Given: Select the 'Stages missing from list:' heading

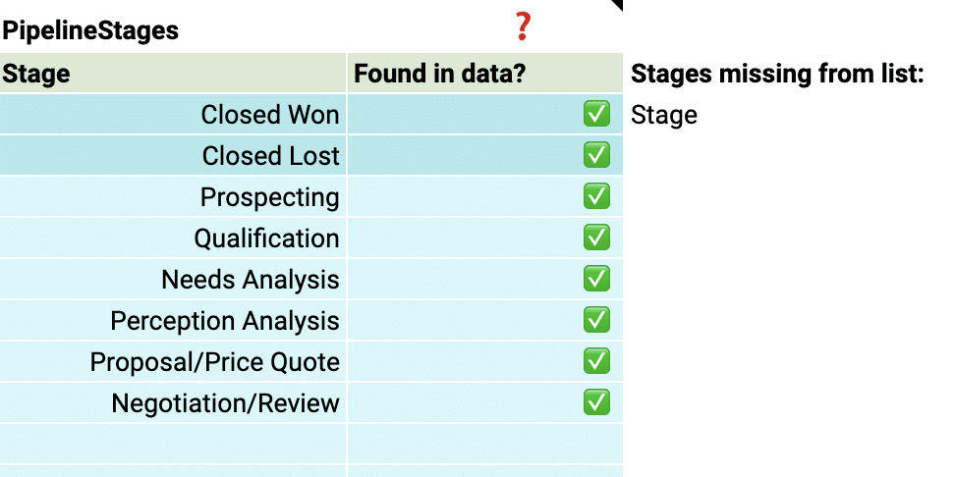Looking at the screenshot, I should tap(777, 74).
